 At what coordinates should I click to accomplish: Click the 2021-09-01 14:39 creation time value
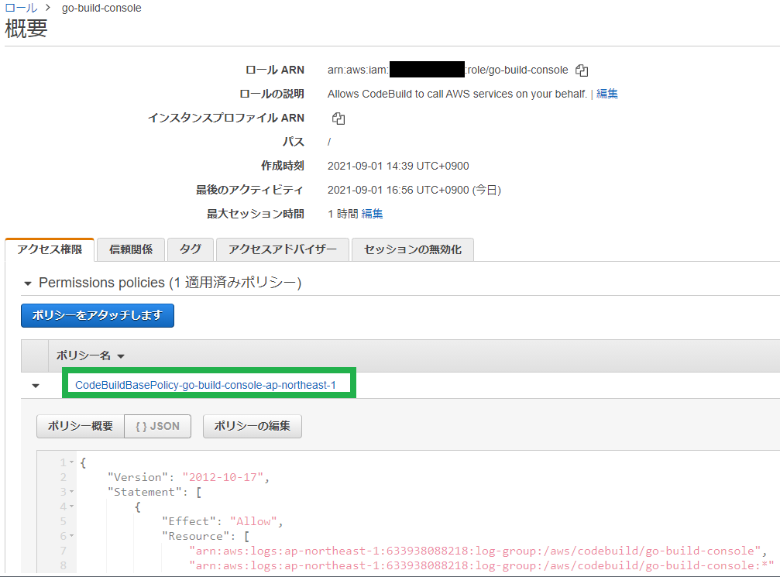click(x=398, y=167)
